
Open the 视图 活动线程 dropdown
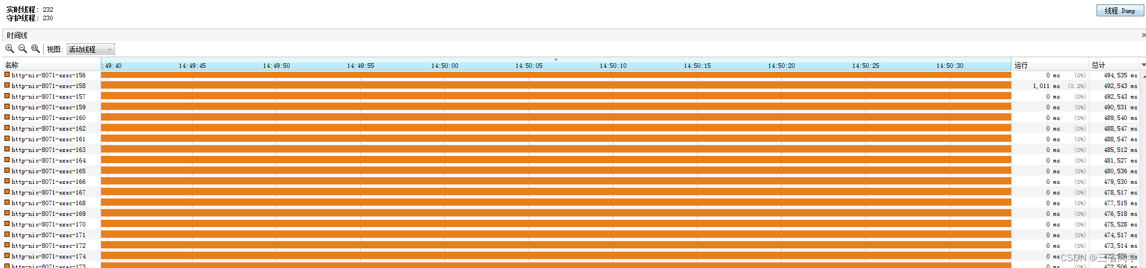tap(91, 49)
